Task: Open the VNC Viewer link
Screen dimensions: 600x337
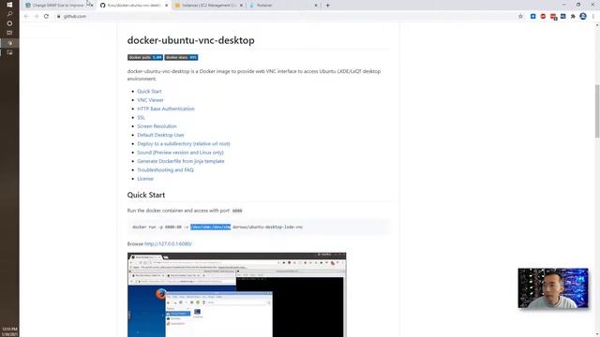Action: coord(150,100)
